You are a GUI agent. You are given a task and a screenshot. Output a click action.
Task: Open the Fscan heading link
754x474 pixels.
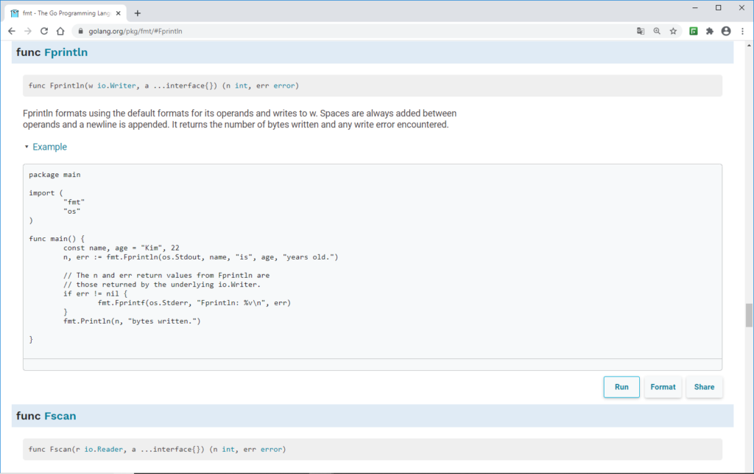60,416
